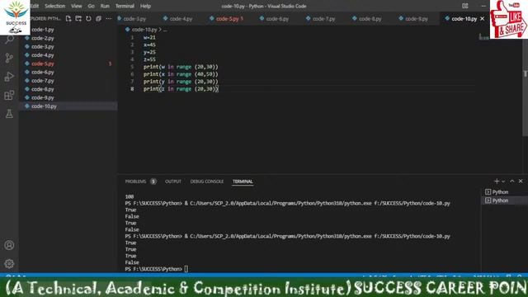Refresh the Explorer file list

[88, 18]
